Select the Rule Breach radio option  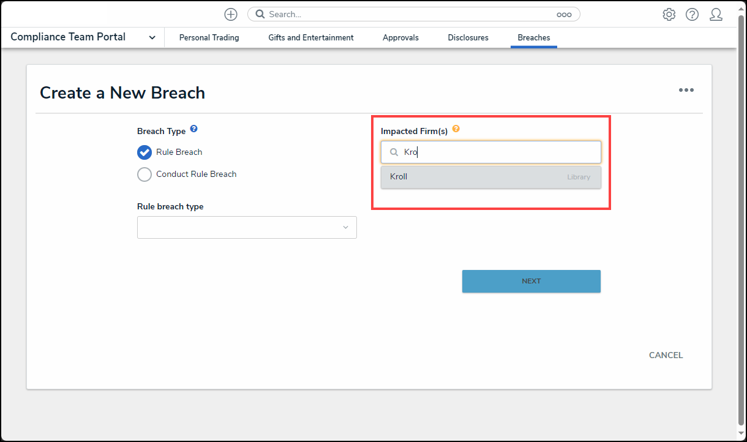click(x=145, y=152)
